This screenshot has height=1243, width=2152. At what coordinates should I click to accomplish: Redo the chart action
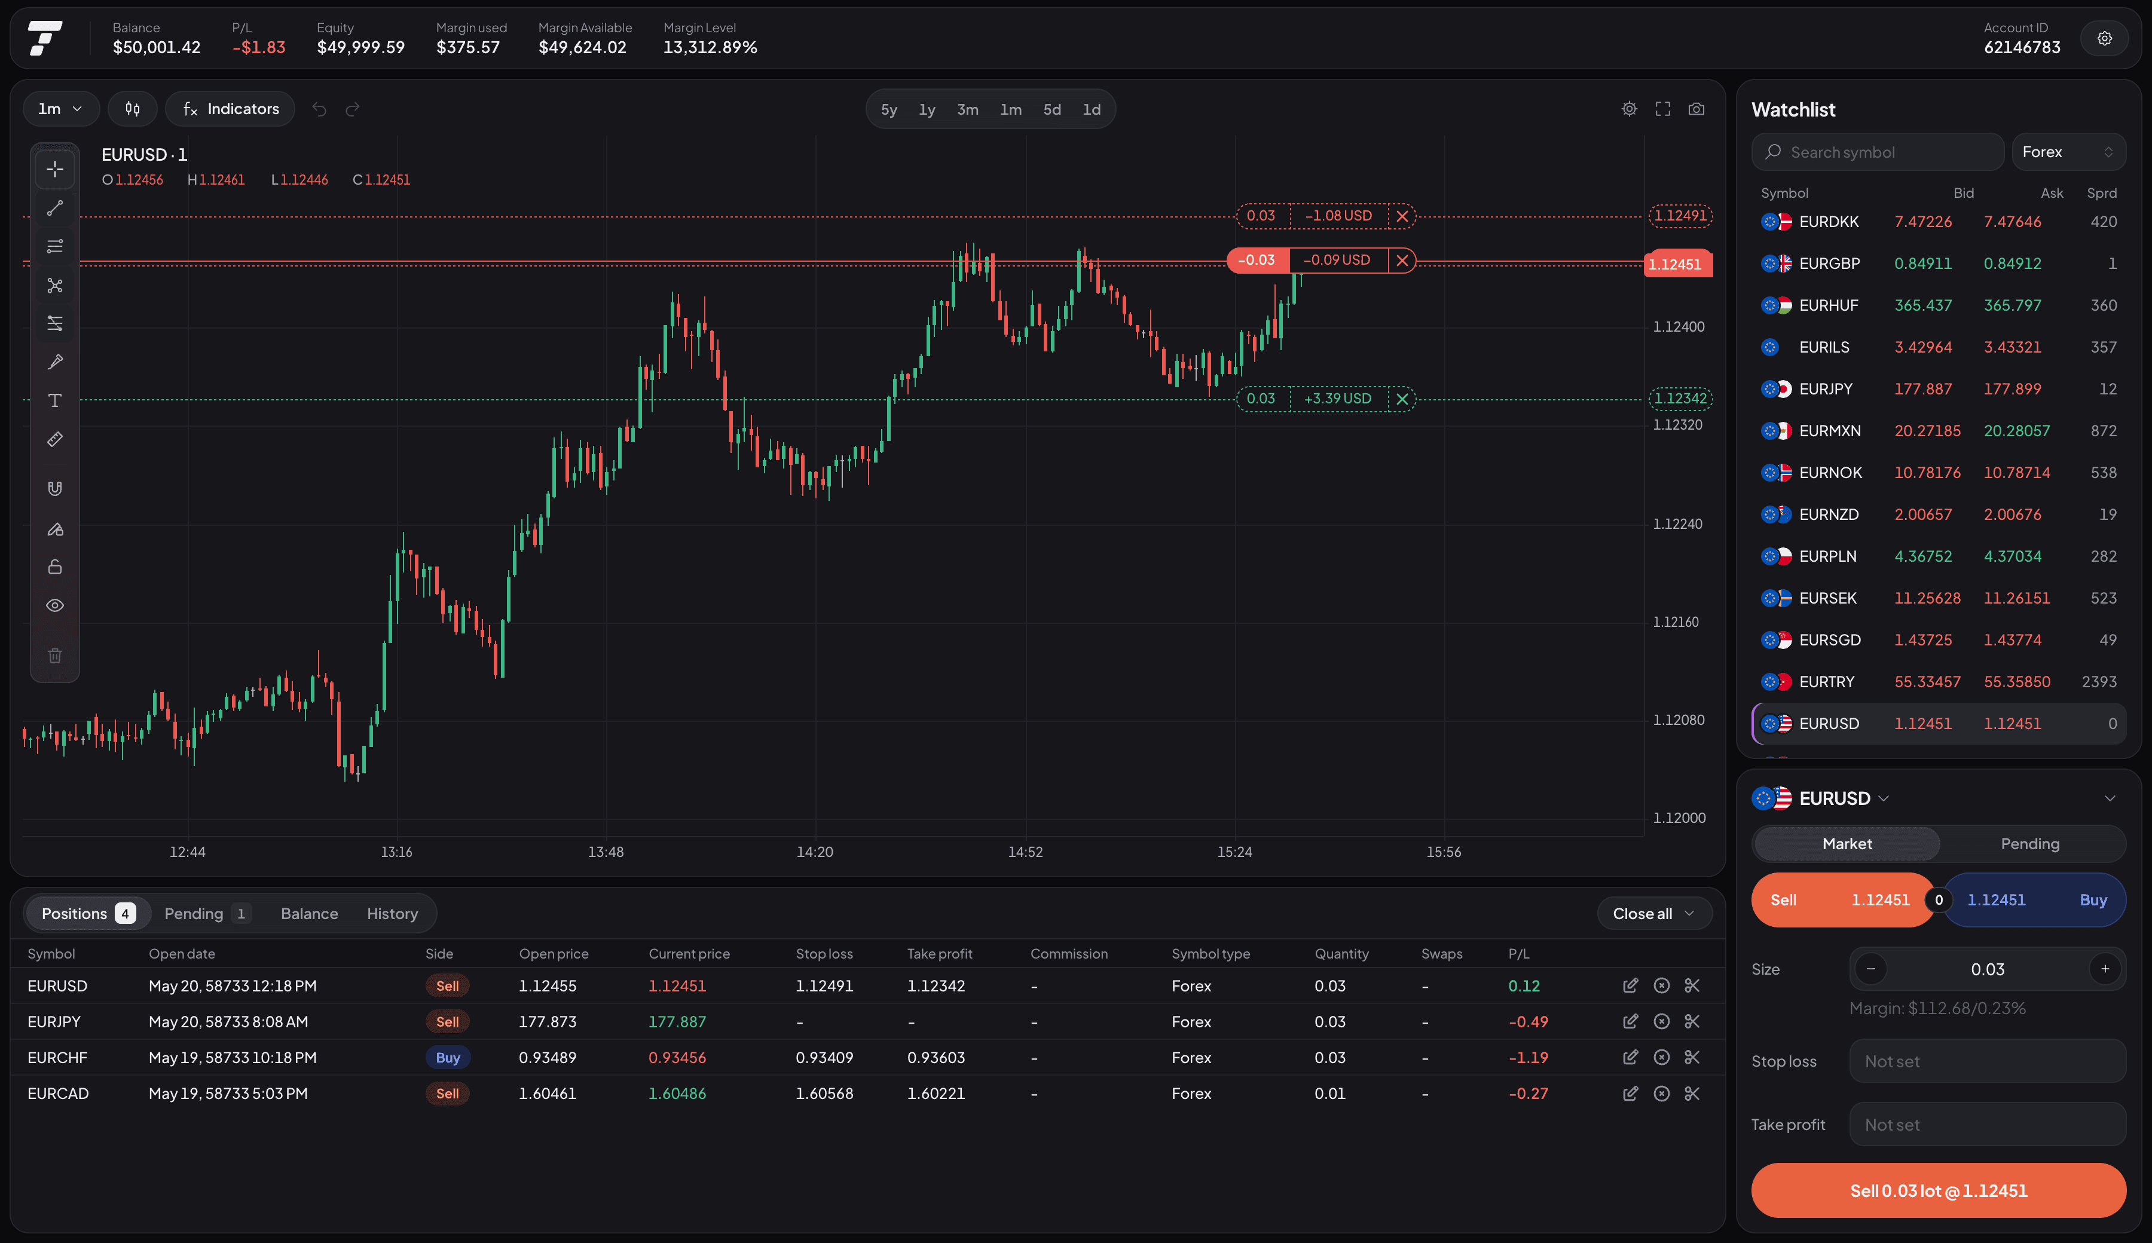(x=353, y=109)
